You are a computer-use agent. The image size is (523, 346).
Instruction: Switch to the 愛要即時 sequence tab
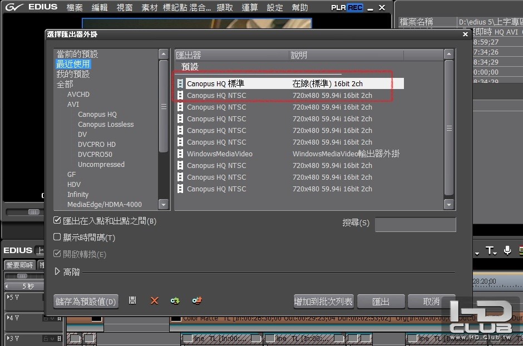[19, 265]
